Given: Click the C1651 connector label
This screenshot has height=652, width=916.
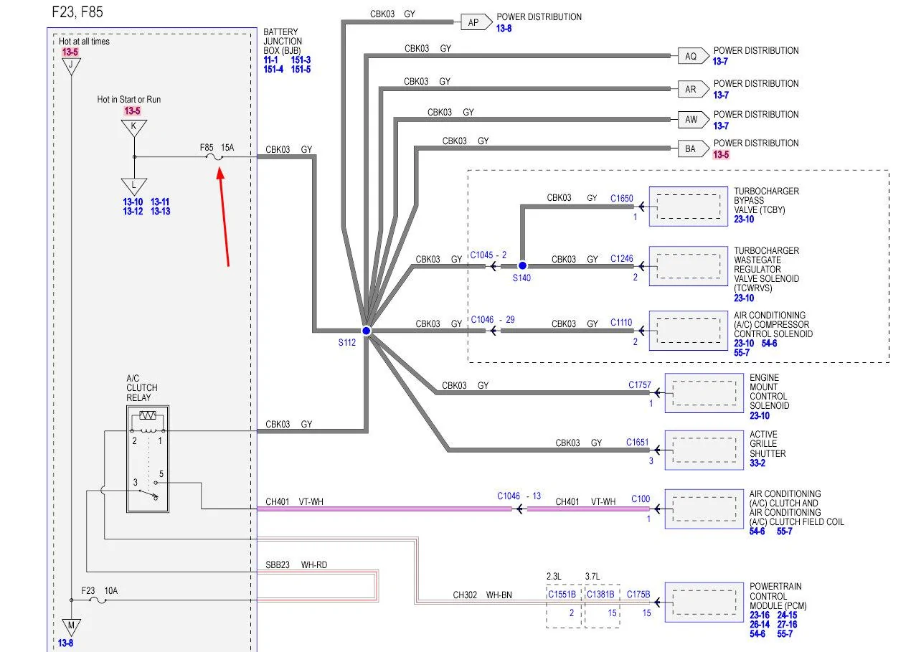Looking at the screenshot, I should [x=638, y=443].
